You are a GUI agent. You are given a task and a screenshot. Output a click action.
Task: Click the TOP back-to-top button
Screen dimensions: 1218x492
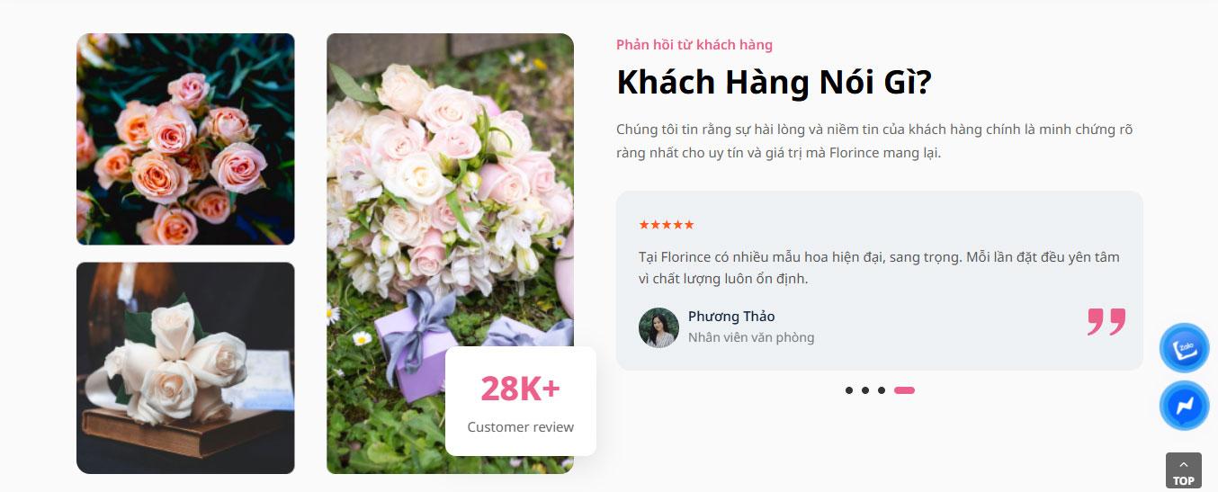tap(1183, 470)
